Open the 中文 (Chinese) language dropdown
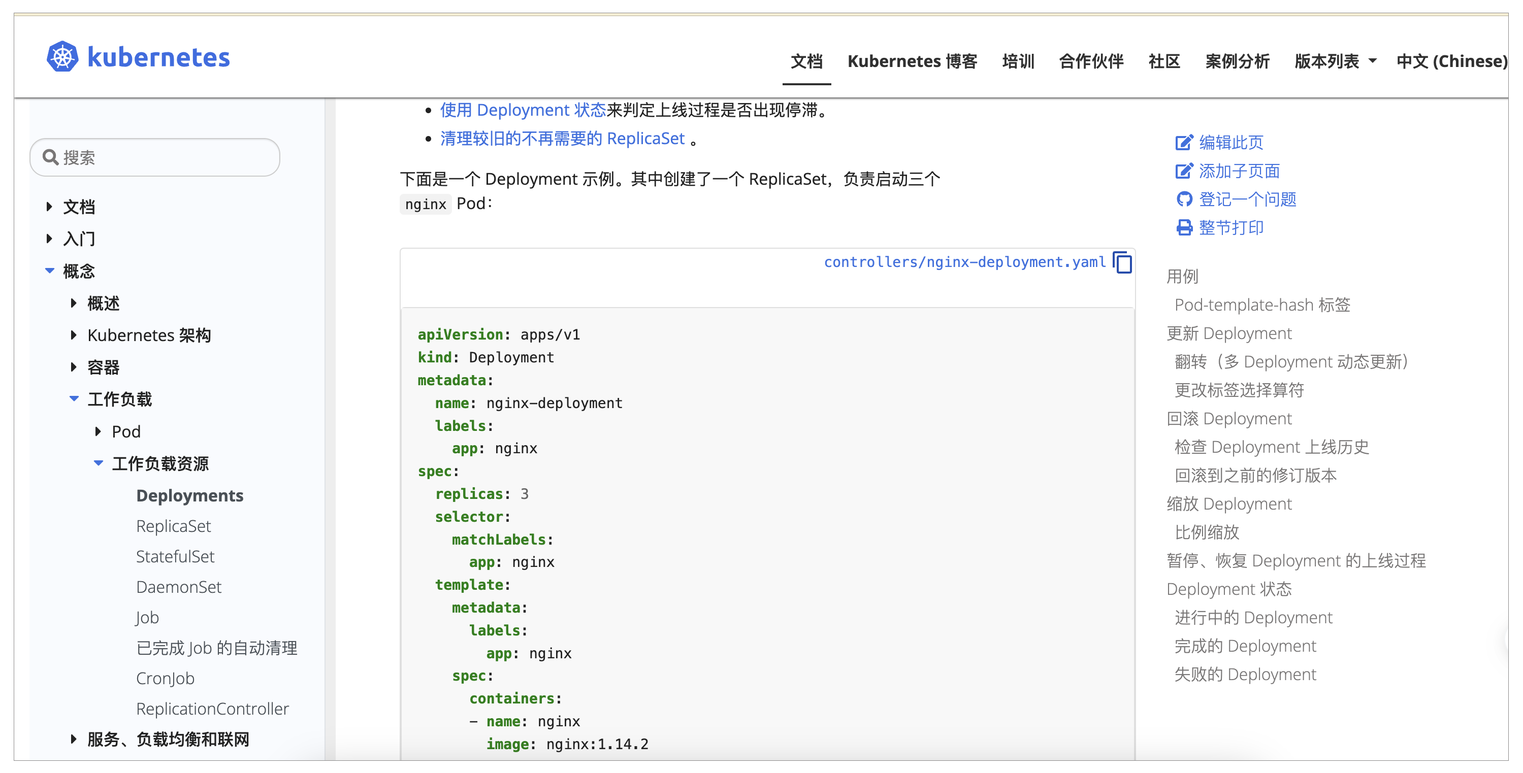 (x=1451, y=61)
